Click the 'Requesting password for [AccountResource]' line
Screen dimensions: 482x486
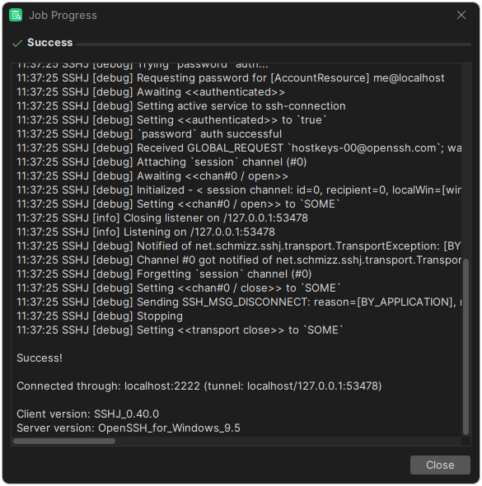(231, 77)
